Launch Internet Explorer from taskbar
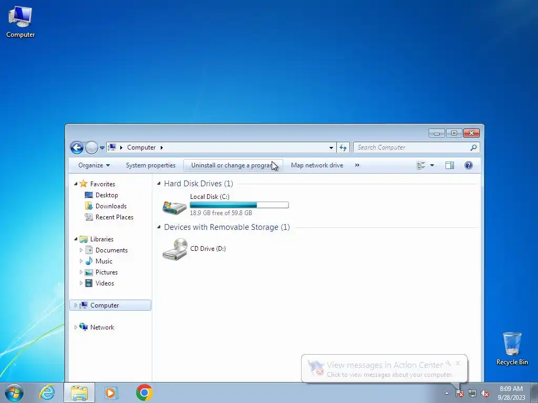The height and width of the screenshot is (403, 538). click(47, 393)
